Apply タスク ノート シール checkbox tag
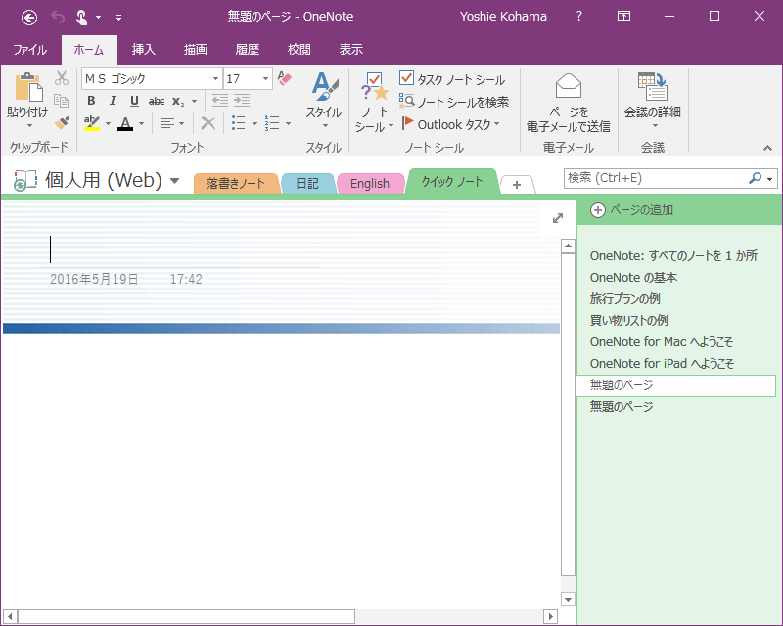The width and height of the screenshot is (783, 626). coord(452,79)
